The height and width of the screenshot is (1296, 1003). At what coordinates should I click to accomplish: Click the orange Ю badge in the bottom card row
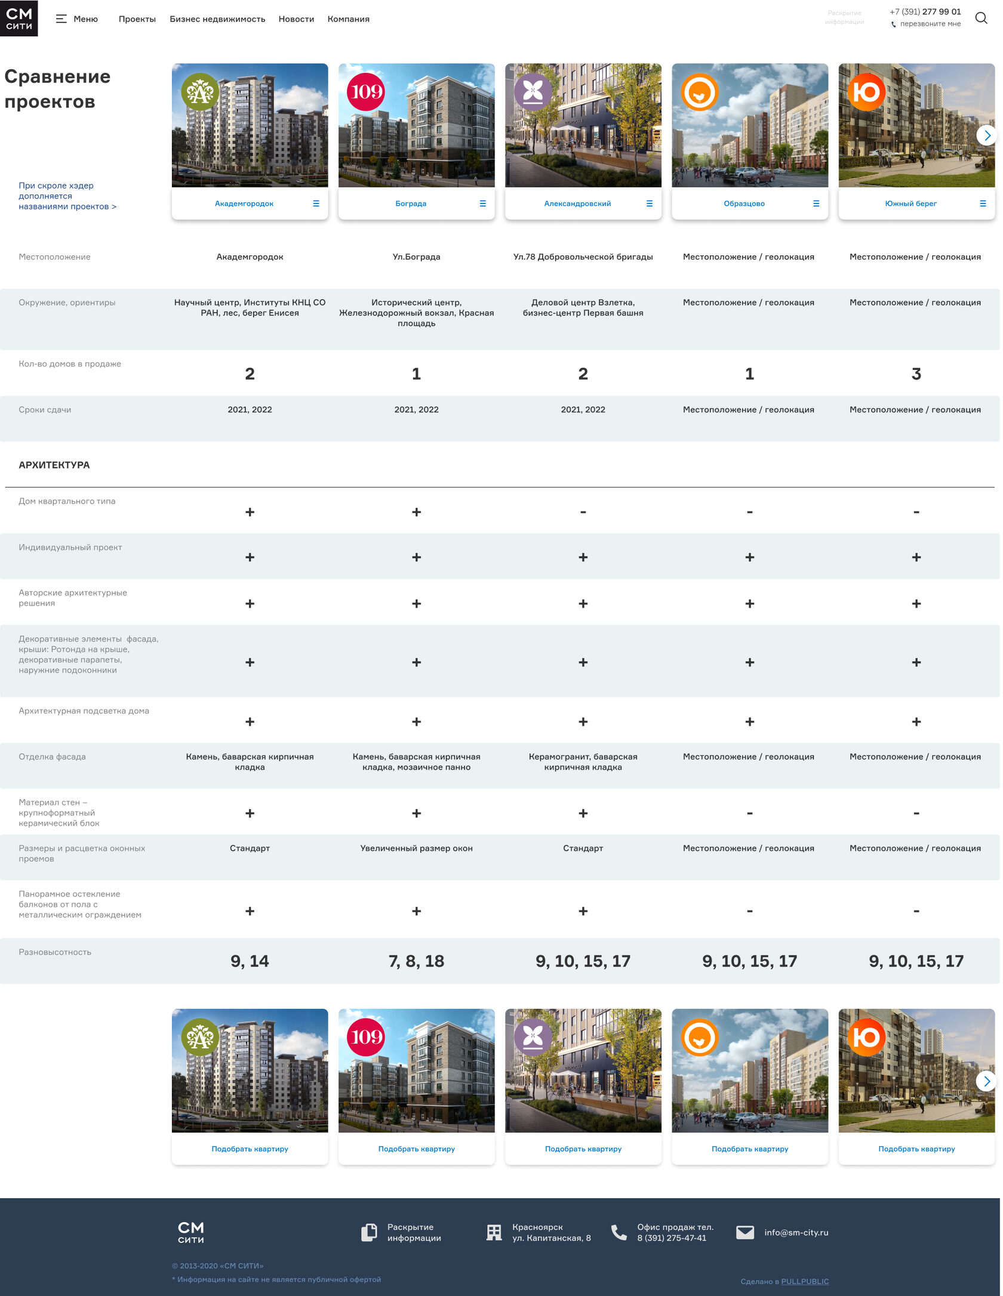[866, 1037]
